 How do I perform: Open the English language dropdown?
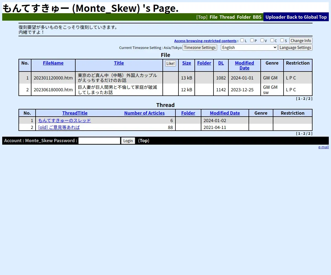click(249, 48)
